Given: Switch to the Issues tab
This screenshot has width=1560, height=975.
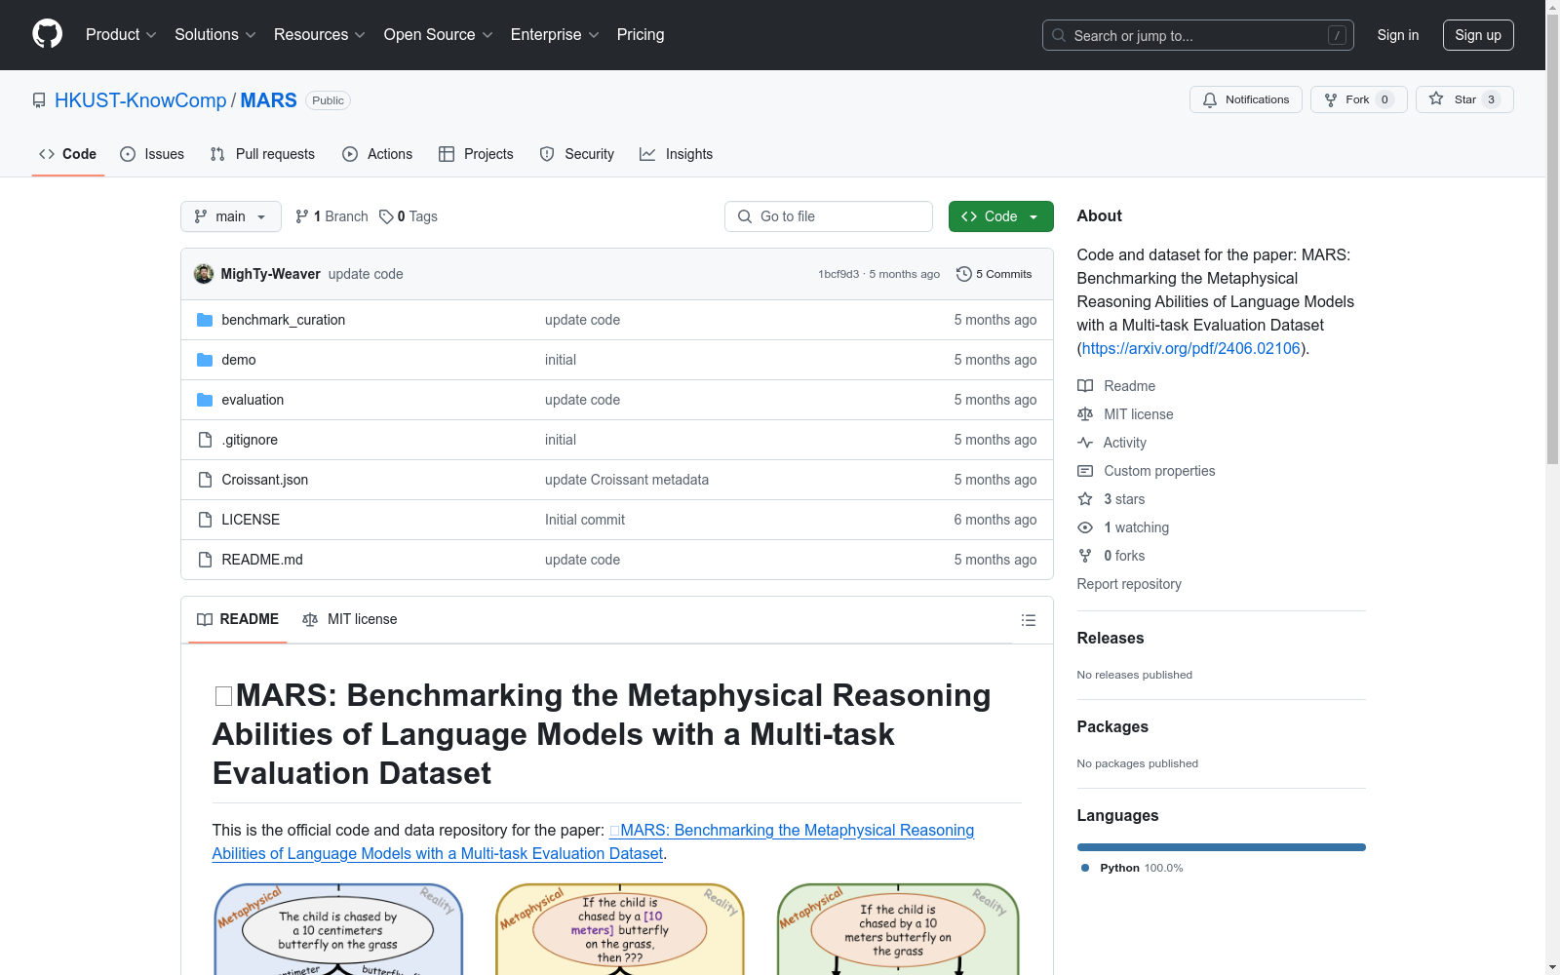Looking at the screenshot, I should [152, 154].
